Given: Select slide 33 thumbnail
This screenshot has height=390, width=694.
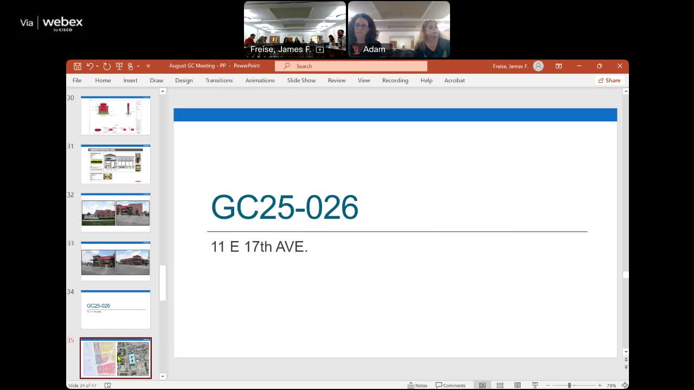Looking at the screenshot, I should click(x=115, y=261).
